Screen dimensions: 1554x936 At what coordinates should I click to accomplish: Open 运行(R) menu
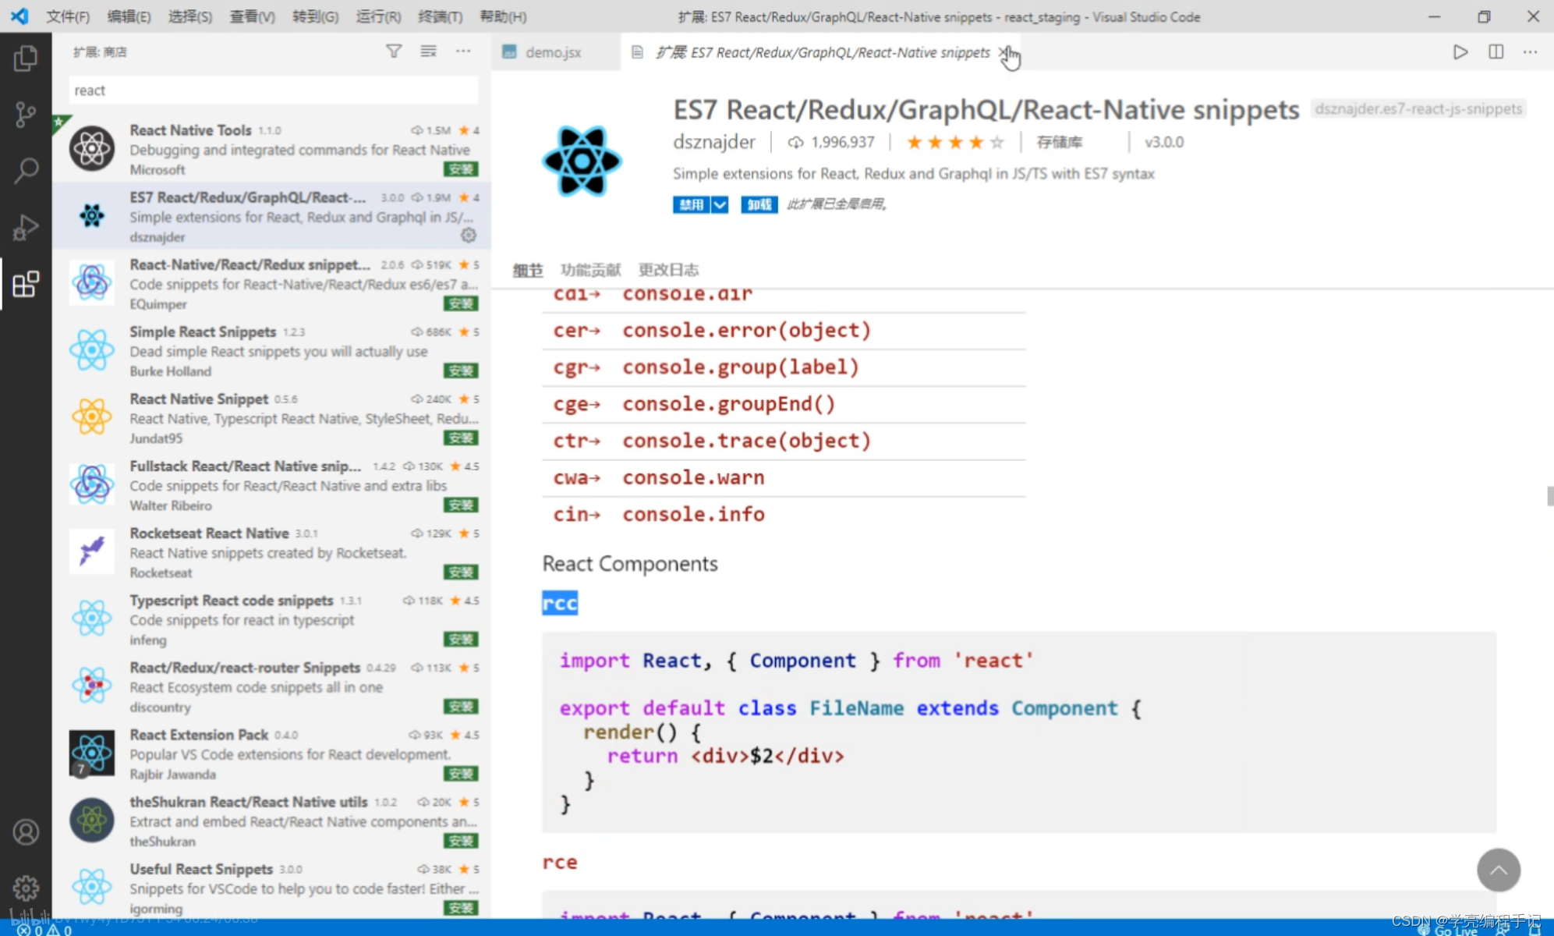point(378,16)
